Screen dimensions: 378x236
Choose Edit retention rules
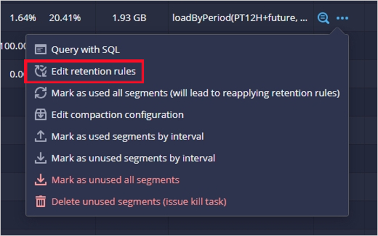coord(93,71)
